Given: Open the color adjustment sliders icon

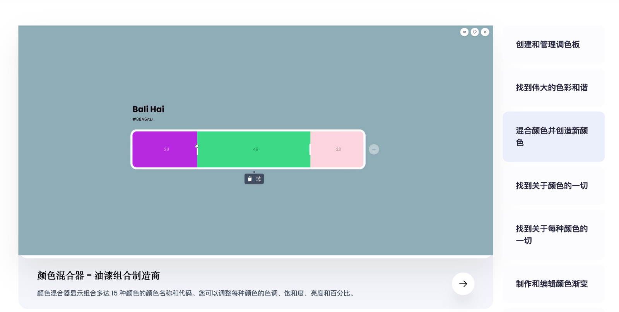Looking at the screenshot, I should [258, 179].
